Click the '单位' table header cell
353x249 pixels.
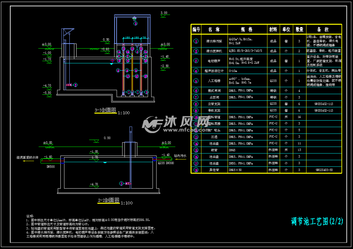coord(286,30)
